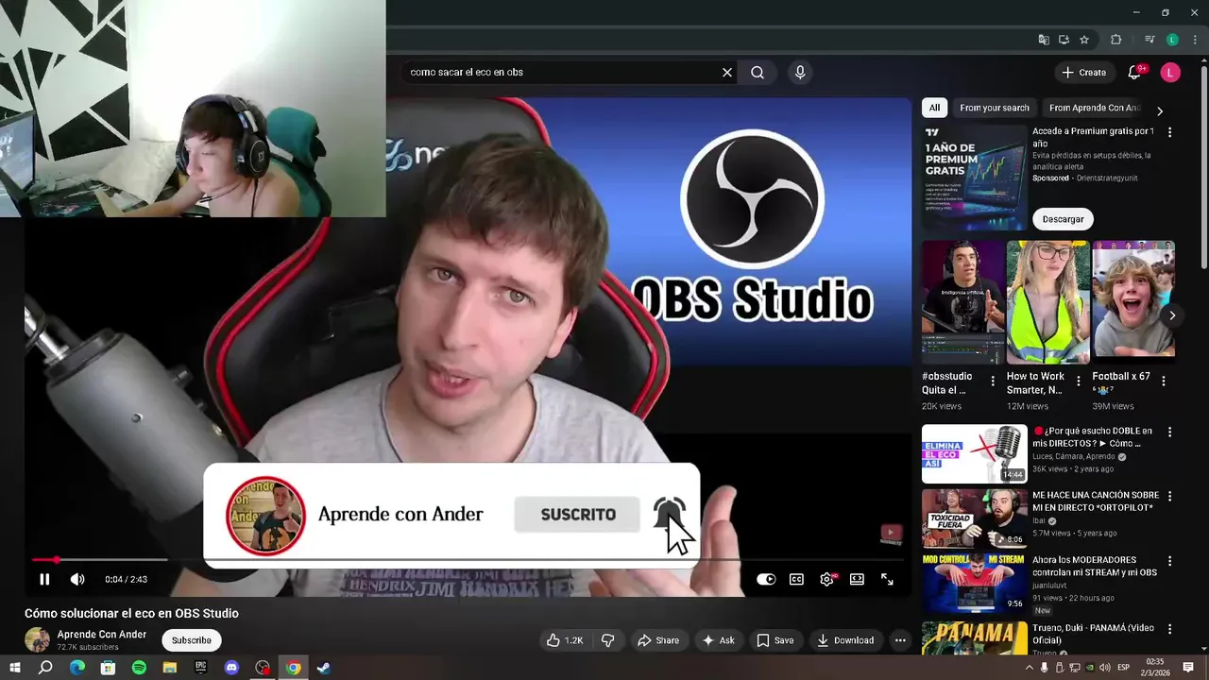Show more filter chips with the arrow

pyautogui.click(x=1160, y=110)
